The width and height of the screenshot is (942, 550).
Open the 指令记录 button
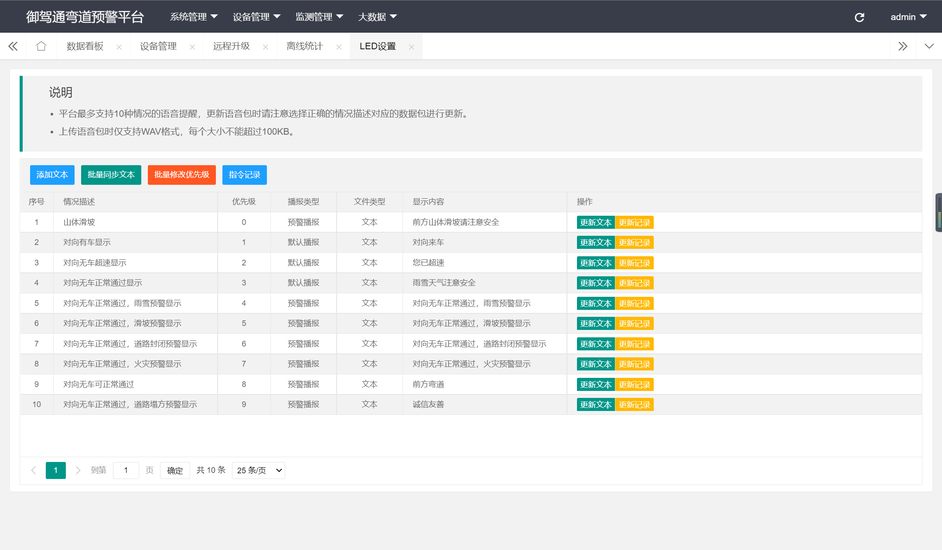click(245, 175)
